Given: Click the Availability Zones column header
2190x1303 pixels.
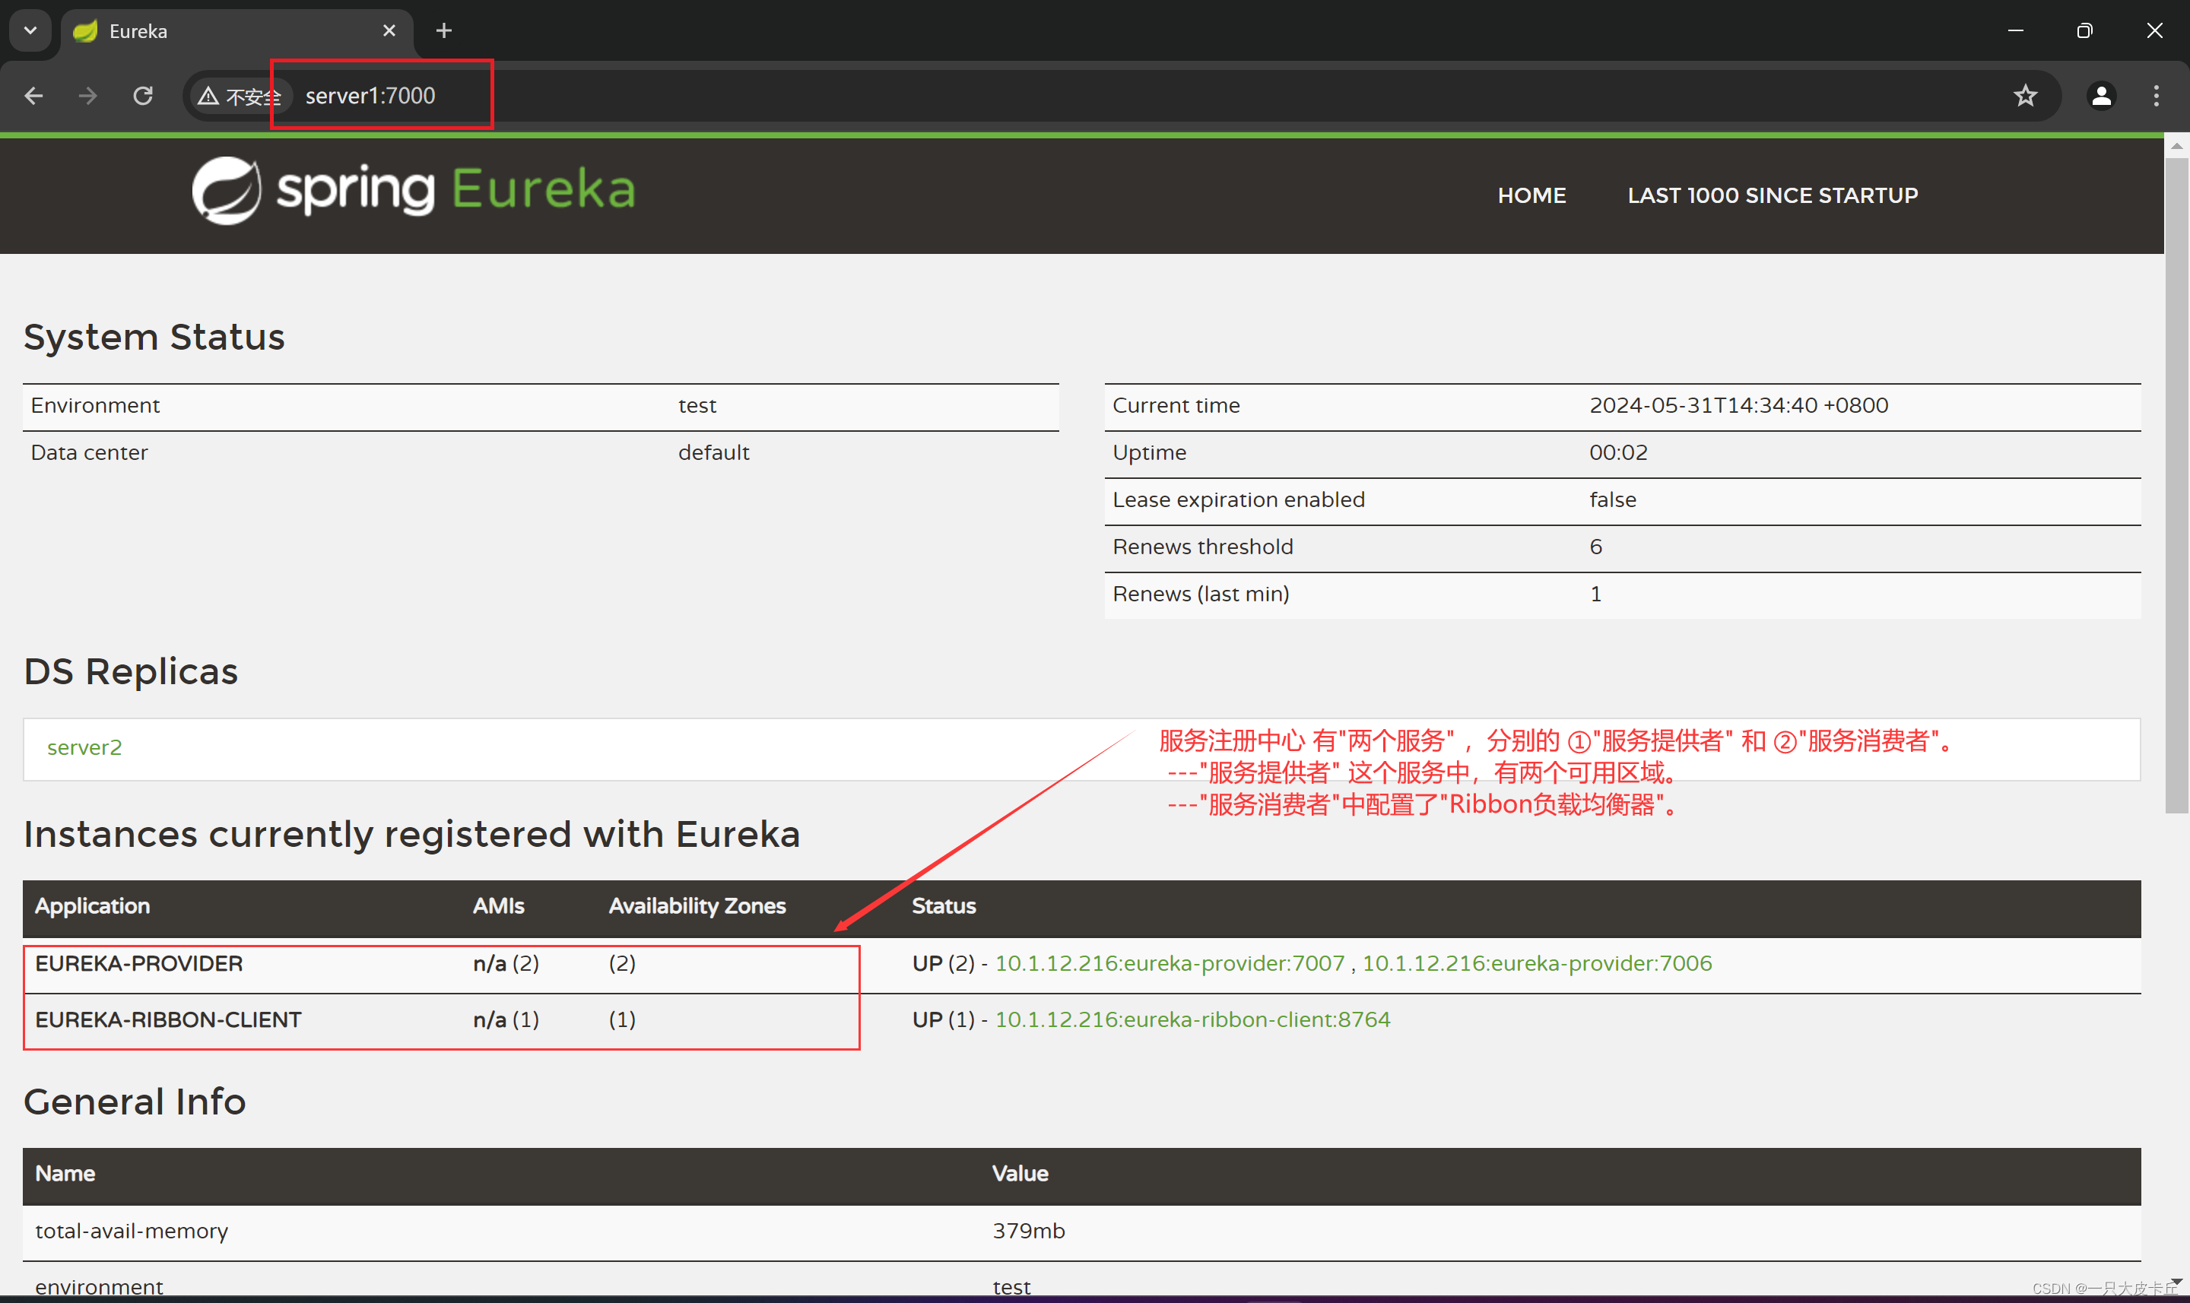Looking at the screenshot, I should point(697,906).
